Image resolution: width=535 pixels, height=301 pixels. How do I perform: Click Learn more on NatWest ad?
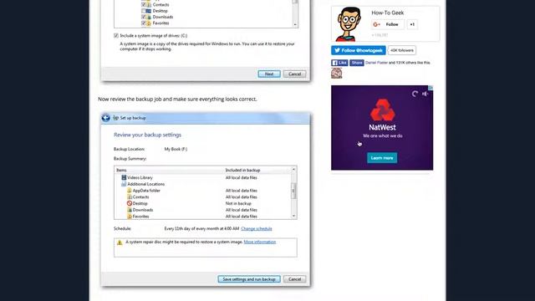pyautogui.click(x=382, y=158)
